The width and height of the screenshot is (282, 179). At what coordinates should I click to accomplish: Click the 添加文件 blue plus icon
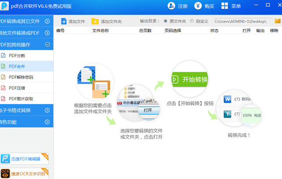(x=64, y=21)
